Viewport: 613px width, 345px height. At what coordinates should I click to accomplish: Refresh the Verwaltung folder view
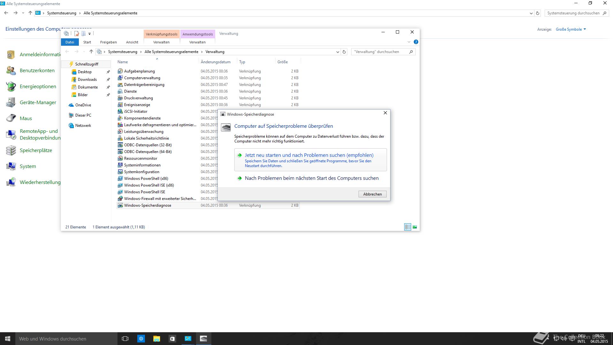pyautogui.click(x=344, y=52)
